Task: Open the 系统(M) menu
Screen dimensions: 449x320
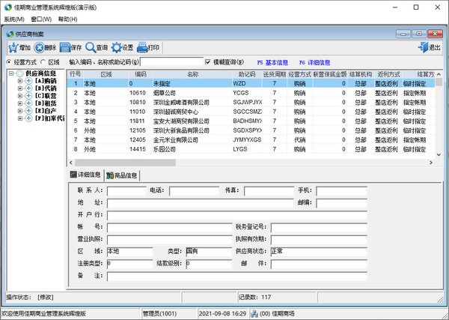Action: point(13,19)
